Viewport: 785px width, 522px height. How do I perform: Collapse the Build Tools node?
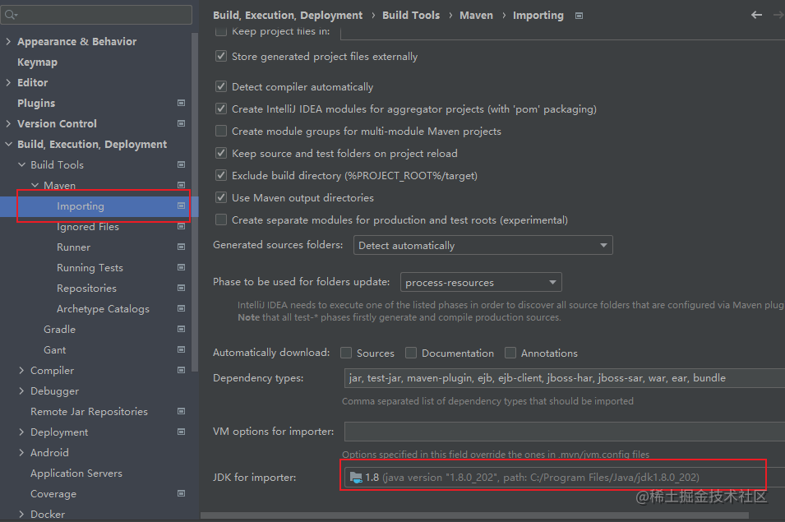21,164
